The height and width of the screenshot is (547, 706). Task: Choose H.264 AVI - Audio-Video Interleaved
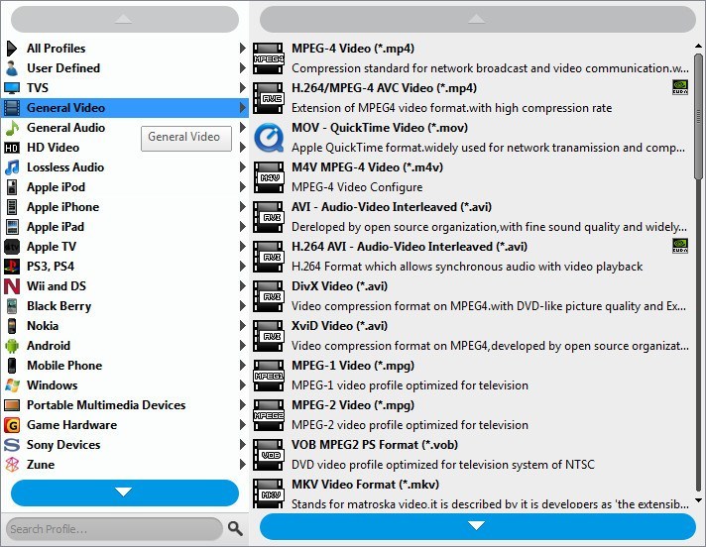pos(471,256)
